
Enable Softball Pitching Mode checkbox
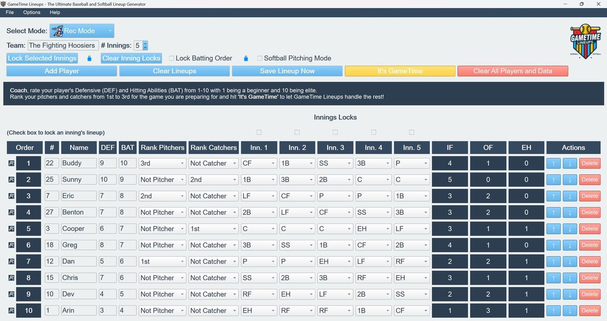(x=260, y=58)
